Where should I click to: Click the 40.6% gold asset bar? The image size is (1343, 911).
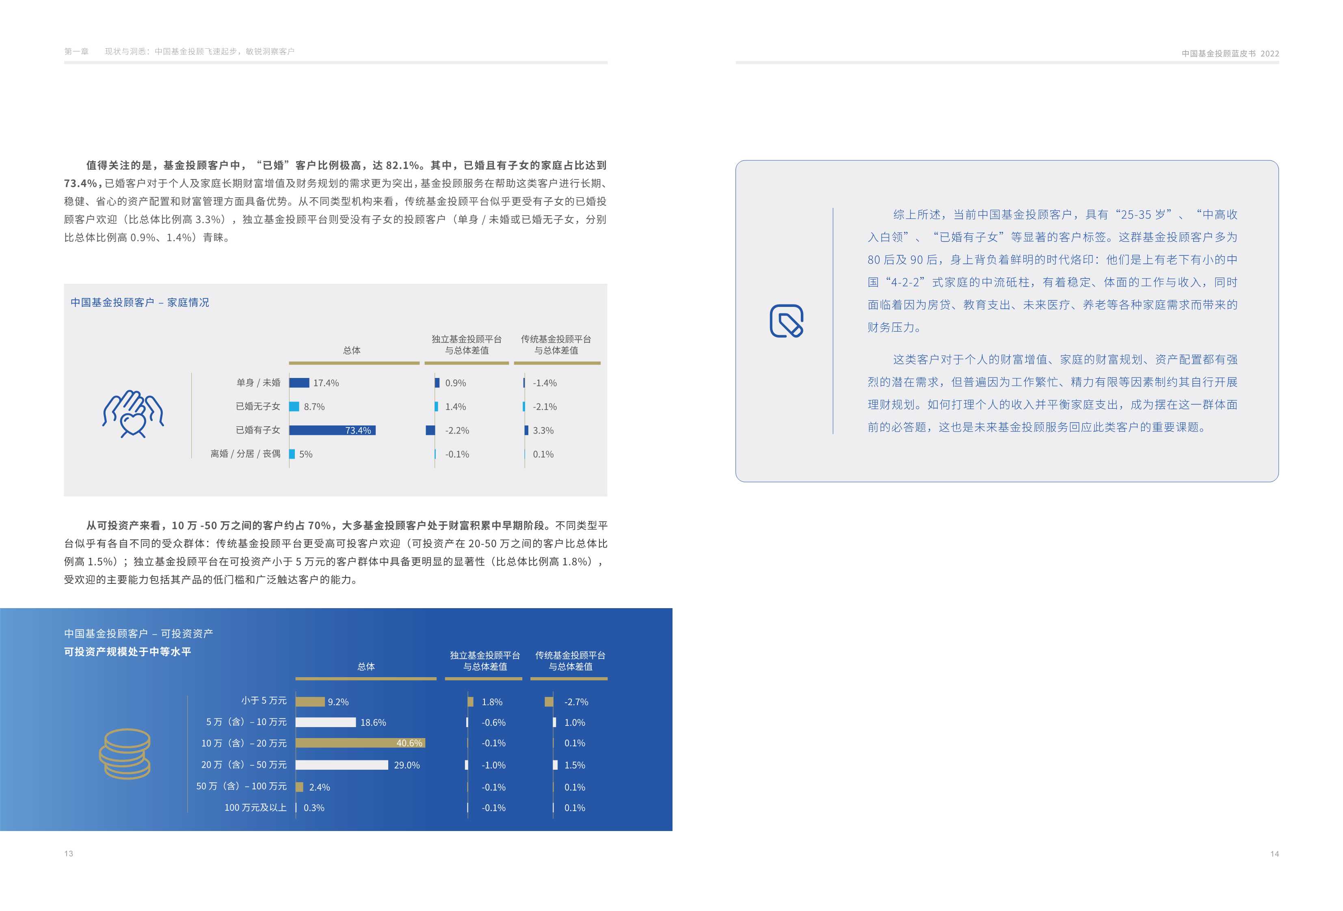(360, 743)
